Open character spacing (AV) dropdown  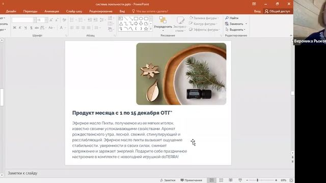(x=43, y=27)
